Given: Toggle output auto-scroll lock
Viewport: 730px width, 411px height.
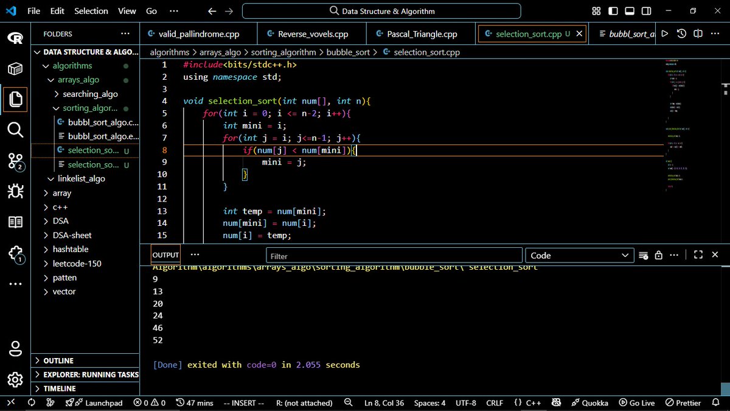Looking at the screenshot, I should (659, 255).
